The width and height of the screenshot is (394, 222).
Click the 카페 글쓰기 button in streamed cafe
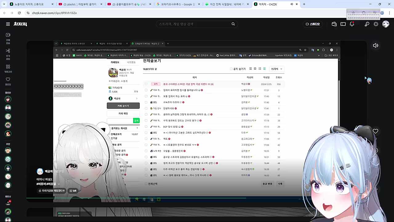123,106
